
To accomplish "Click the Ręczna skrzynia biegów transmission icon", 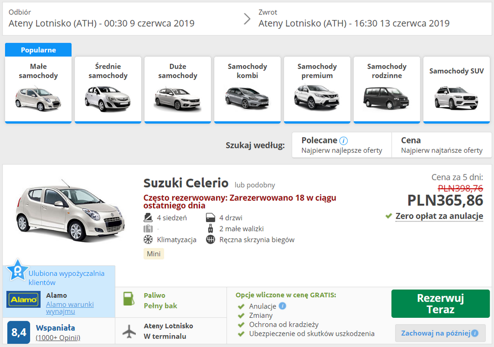I will [x=209, y=240].
